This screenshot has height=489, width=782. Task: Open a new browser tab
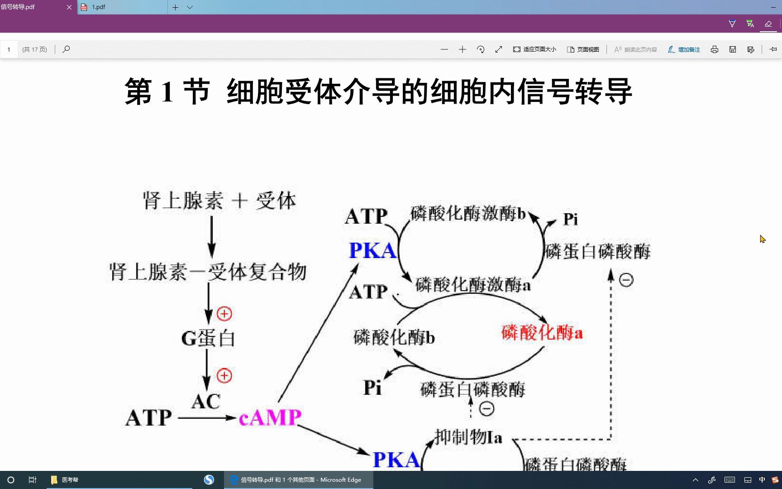[x=175, y=7]
